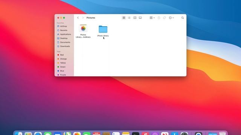The width and height of the screenshot is (241, 135).
Task: Select the Photos Library file icon
Action: [83, 28]
